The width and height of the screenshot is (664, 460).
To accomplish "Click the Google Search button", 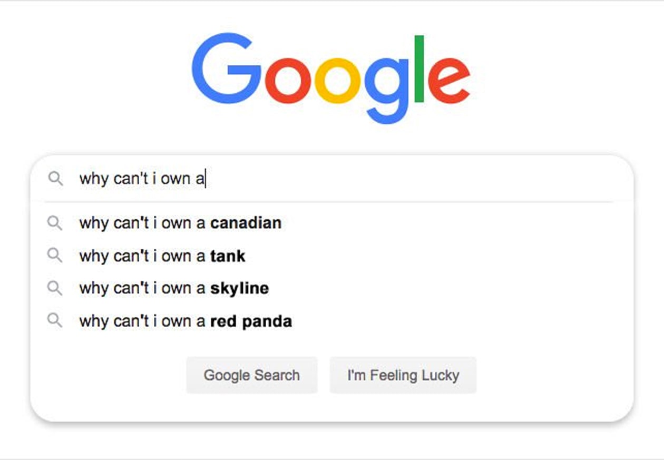I will [252, 375].
